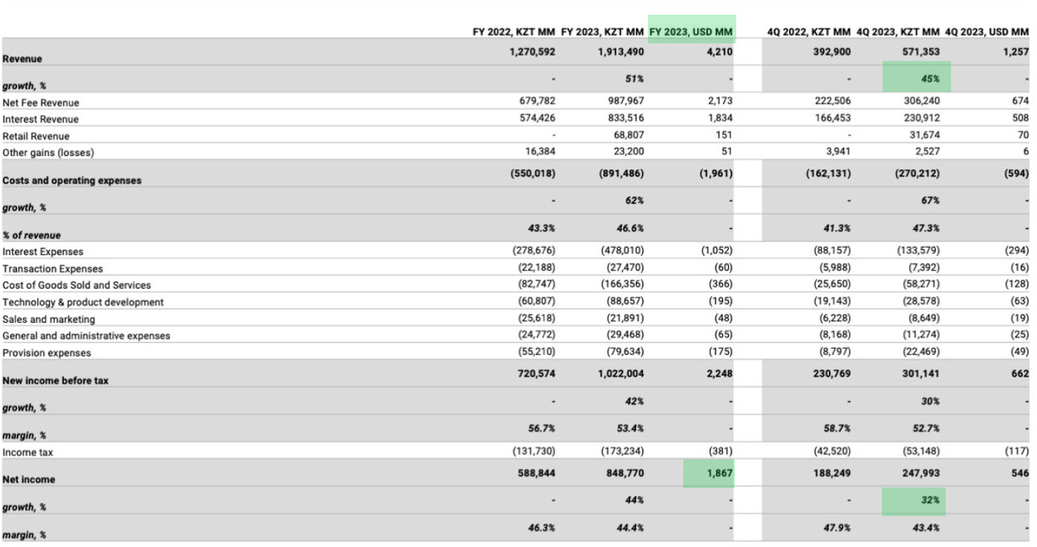Viewport: 1037px width, 547px height.
Task: Click pre-tax income USD value 2,248
Action: point(720,373)
